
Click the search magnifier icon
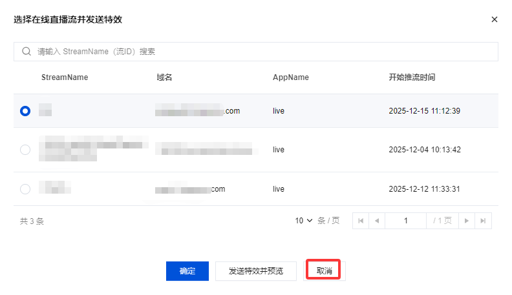coord(27,52)
